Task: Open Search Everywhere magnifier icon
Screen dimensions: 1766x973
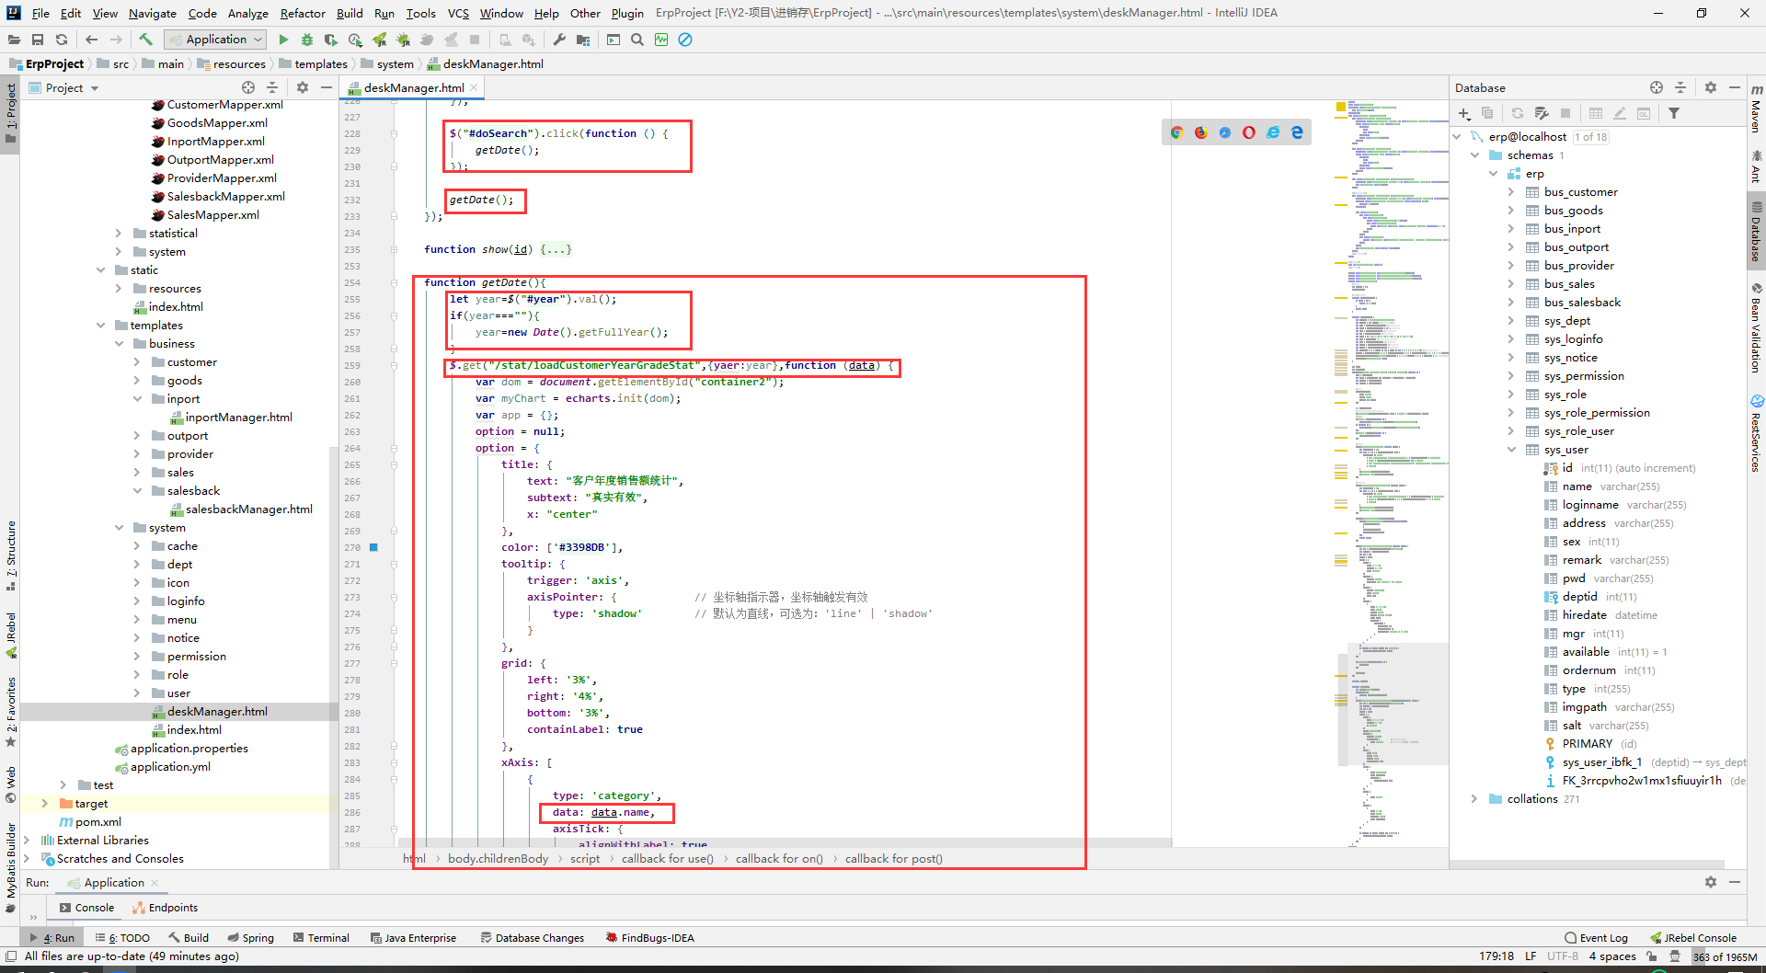Action: [637, 40]
